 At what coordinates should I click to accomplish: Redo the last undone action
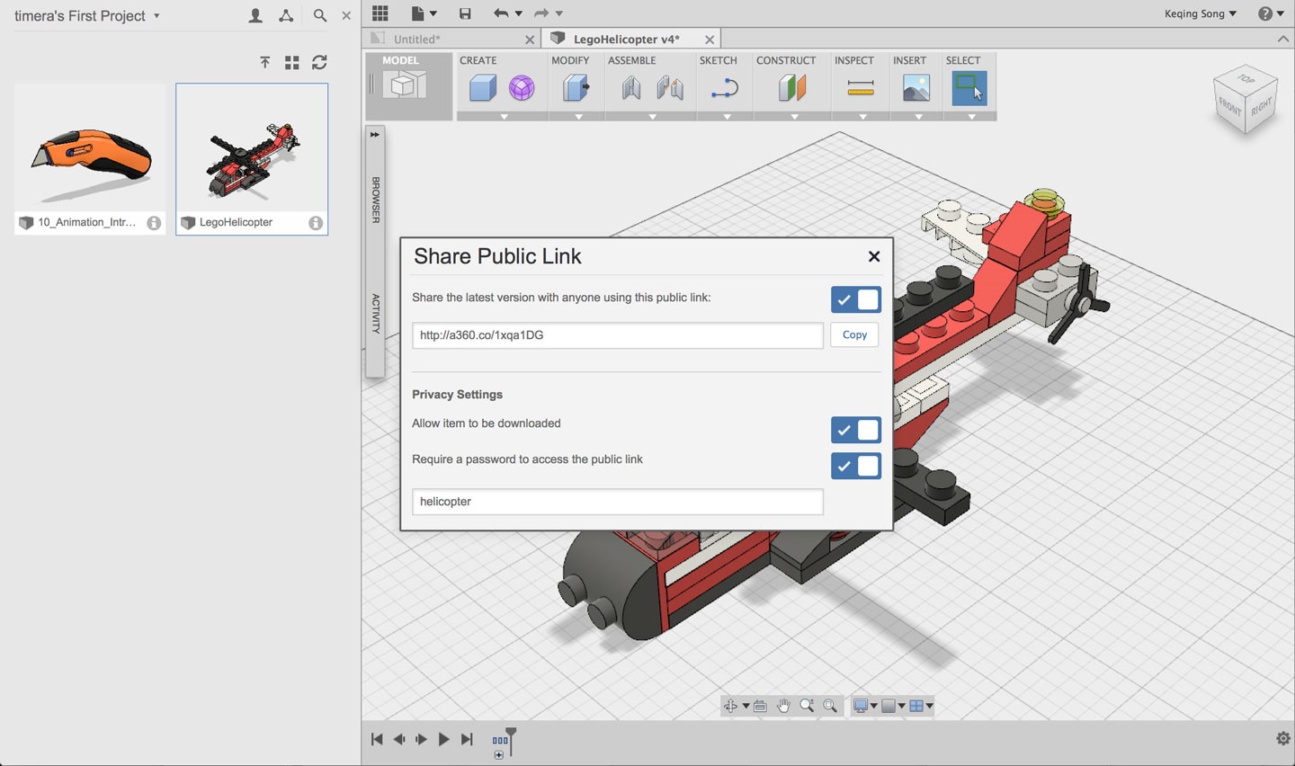click(x=541, y=13)
